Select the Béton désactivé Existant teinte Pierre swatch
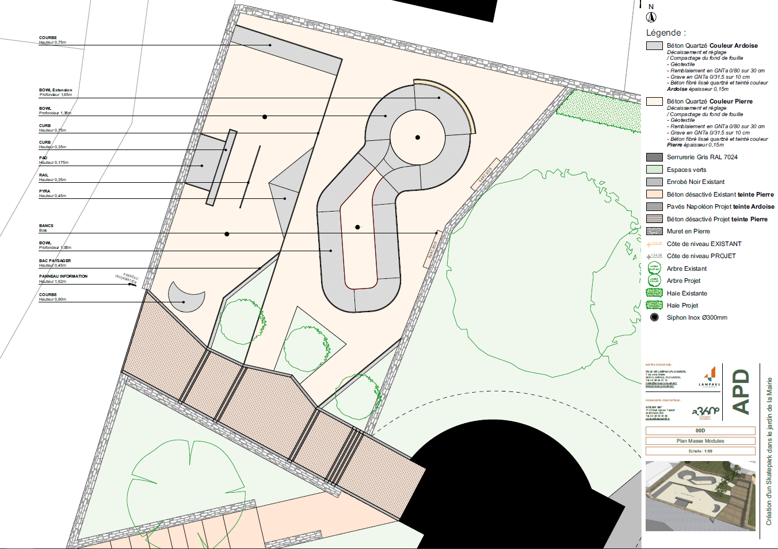 point(654,194)
